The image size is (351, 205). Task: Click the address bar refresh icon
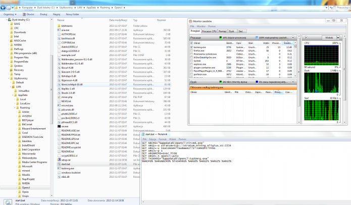tap(331, 8)
